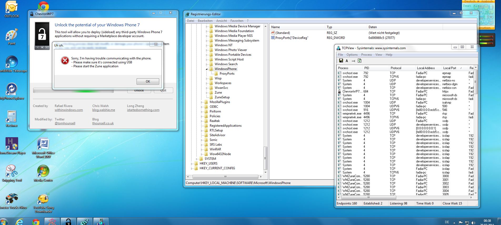Open the Snipping Tool desktop icon
This screenshot has width=501, height=225.
coord(12,173)
